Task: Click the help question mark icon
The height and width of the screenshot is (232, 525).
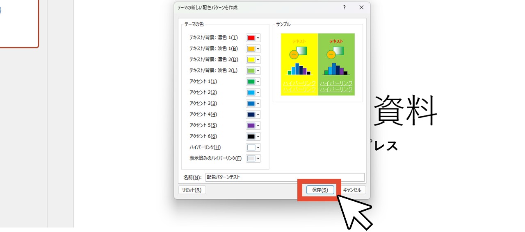Action: point(344,7)
